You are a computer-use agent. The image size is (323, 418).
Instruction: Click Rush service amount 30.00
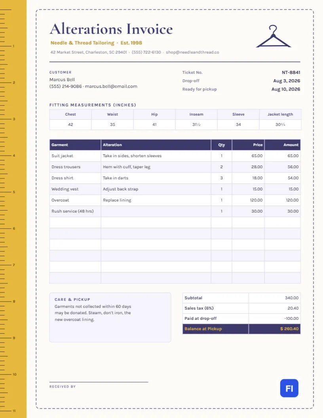(283, 211)
